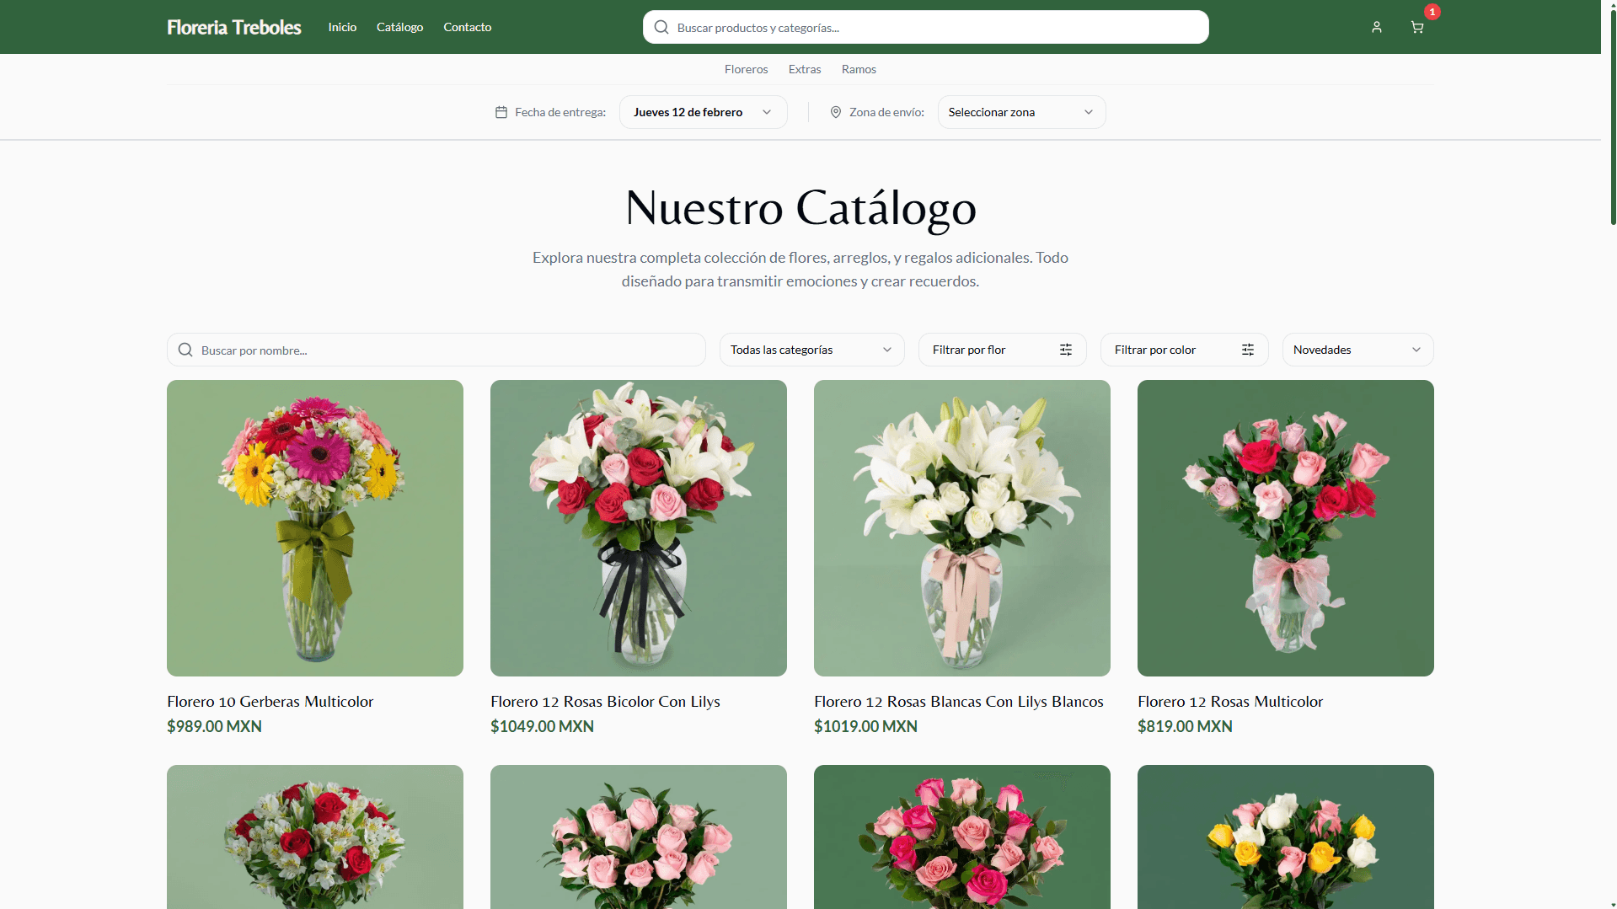Image resolution: width=1617 pixels, height=909 pixels.
Task: Click the Florero 12 Rosas Multicolor photo
Action: tap(1286, 528)
